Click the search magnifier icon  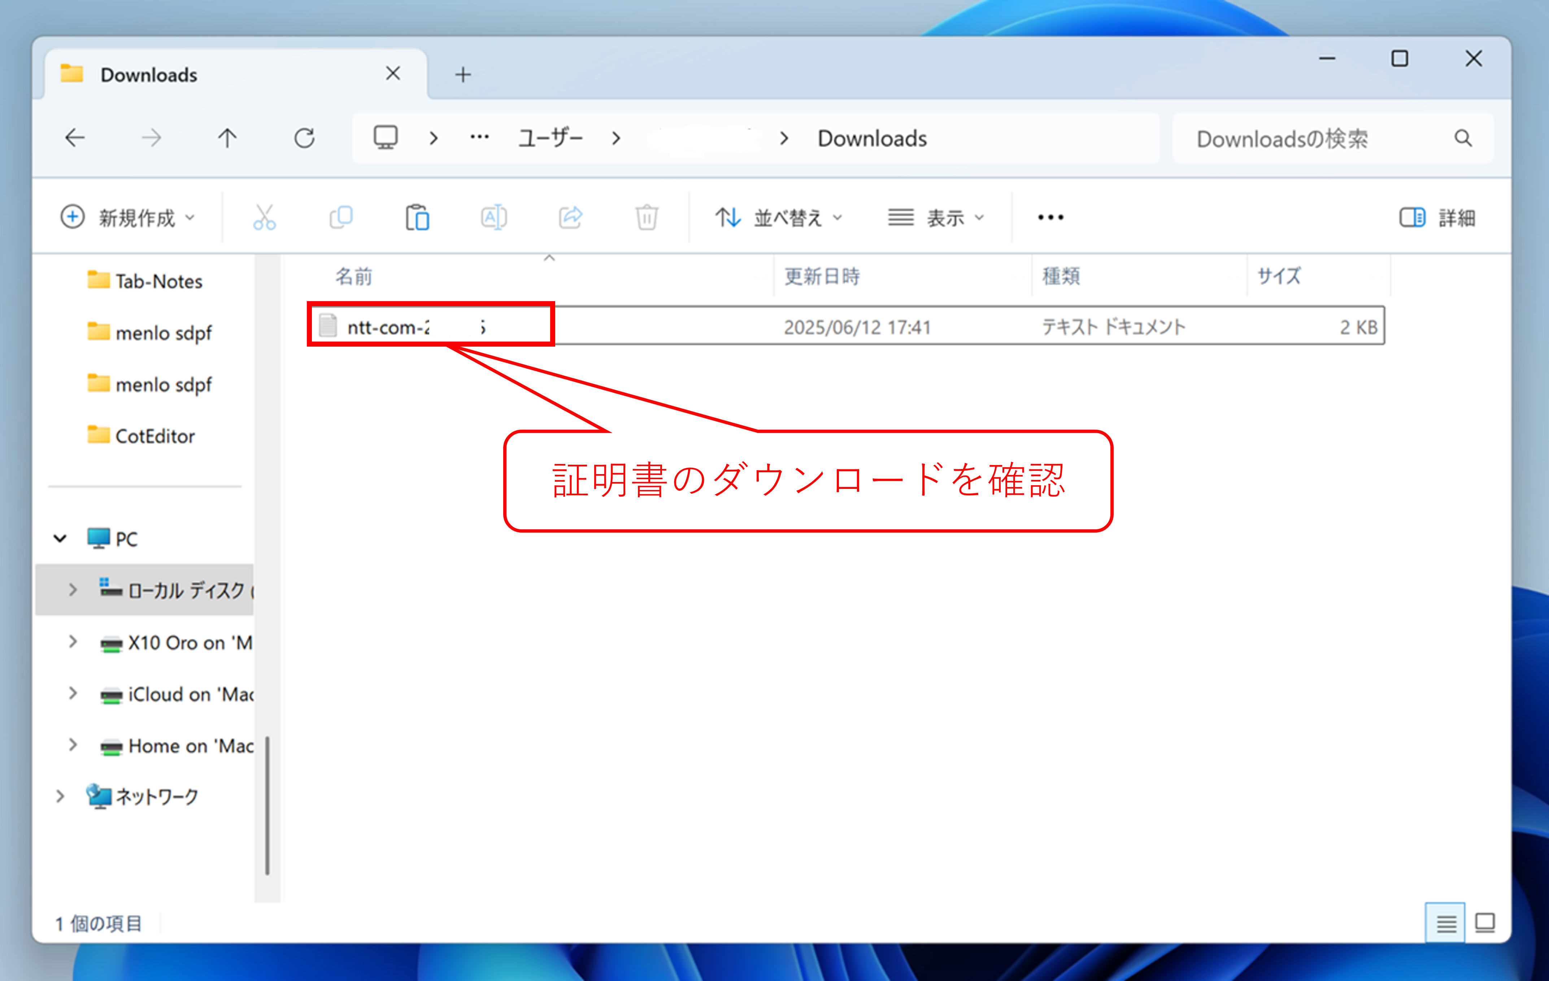click(1463, 138)
